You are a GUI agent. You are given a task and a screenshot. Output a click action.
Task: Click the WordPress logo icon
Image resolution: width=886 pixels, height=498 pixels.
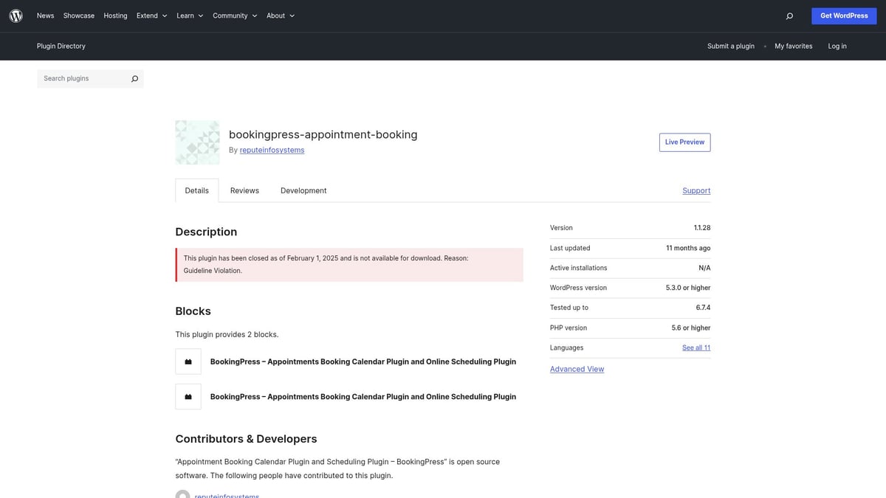click(16, 15)
